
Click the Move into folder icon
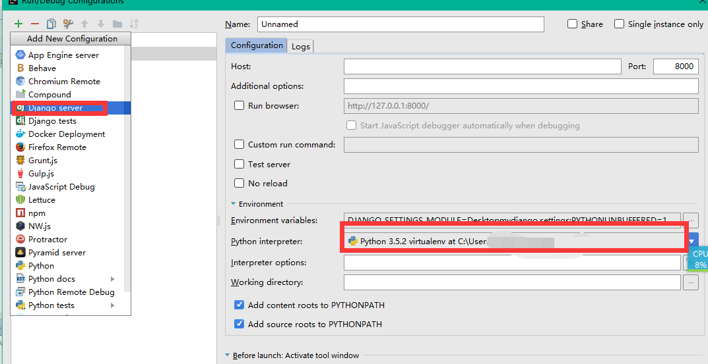[x=117, y=24]
